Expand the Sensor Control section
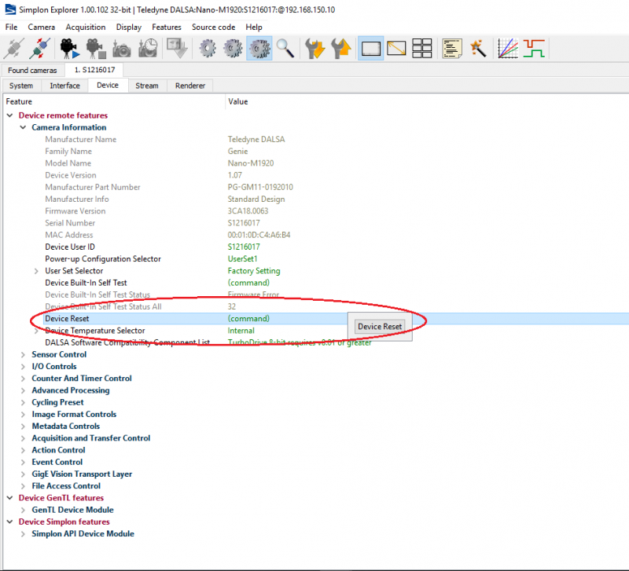This screenshot has width=629, height=571. click(23, 355)
